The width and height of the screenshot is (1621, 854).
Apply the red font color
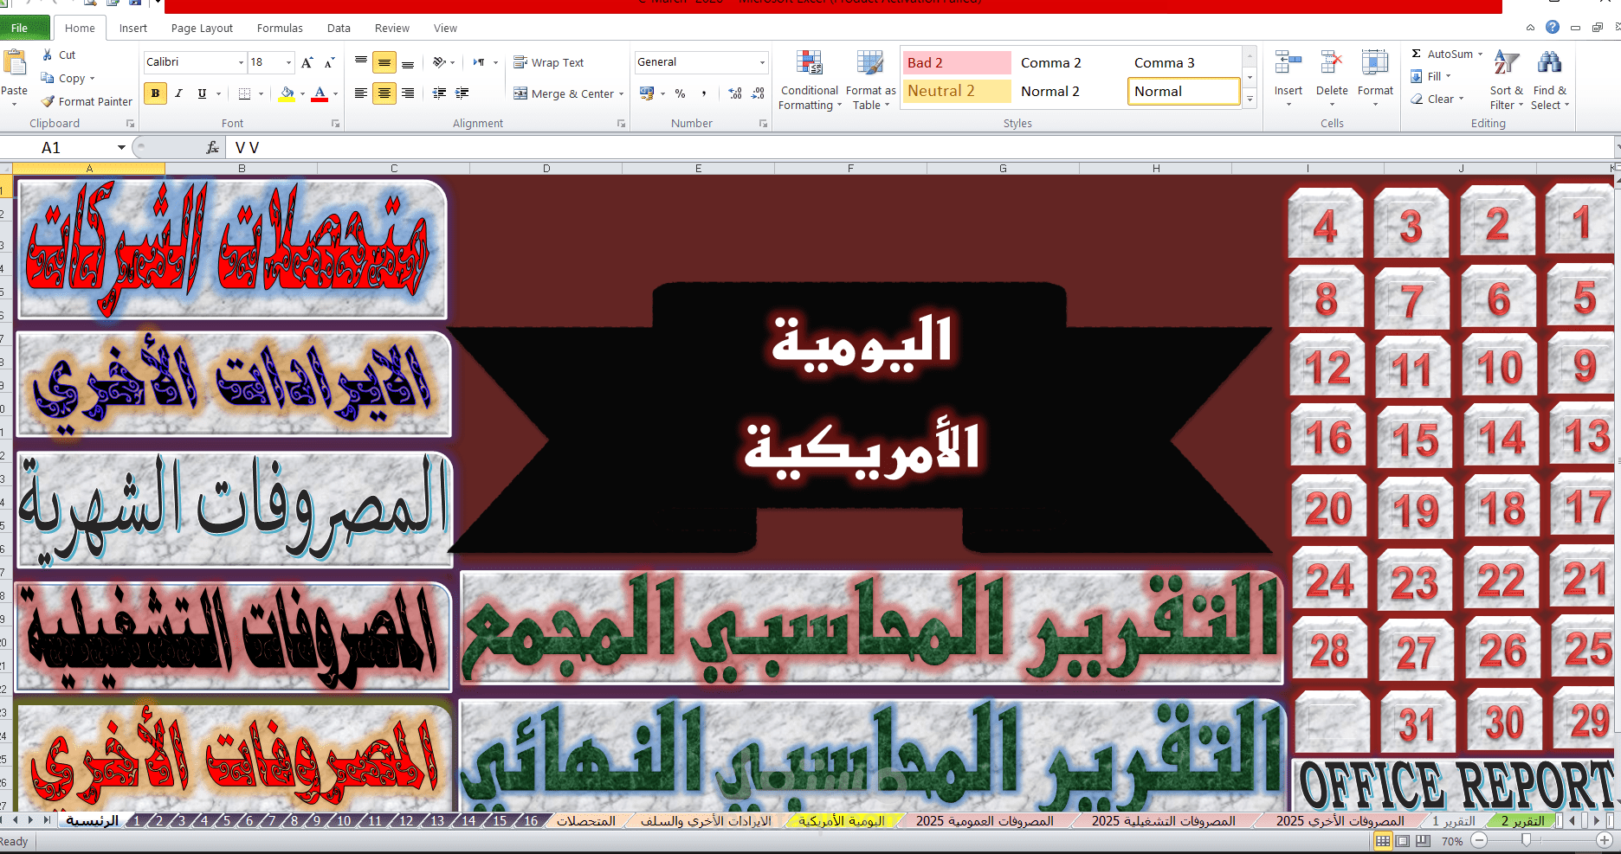point(320,93)
